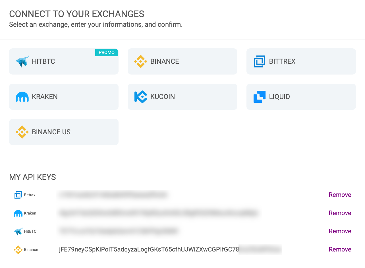Click the PROMO badge on HitBTC
The height and width of the screenshot is (268, 365).
[x=107, y=52]
